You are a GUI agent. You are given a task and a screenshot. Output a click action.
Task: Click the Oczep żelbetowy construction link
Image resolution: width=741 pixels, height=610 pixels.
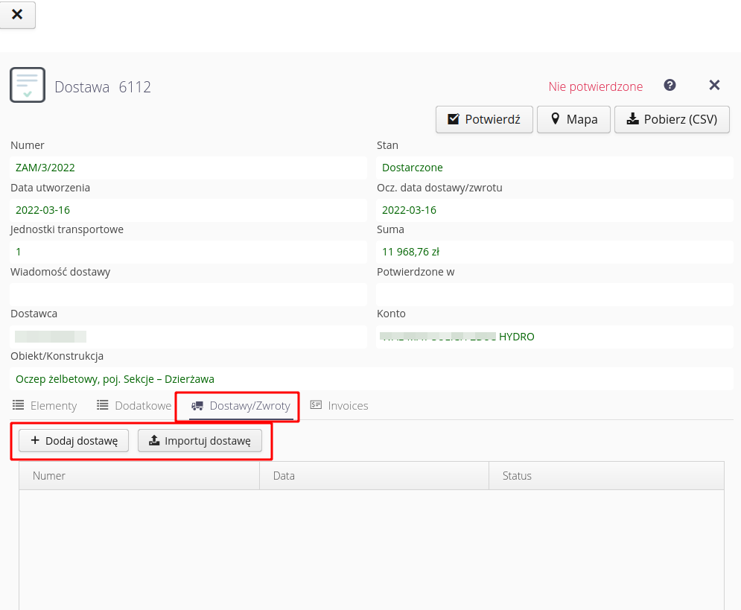(x=112, y=379)
